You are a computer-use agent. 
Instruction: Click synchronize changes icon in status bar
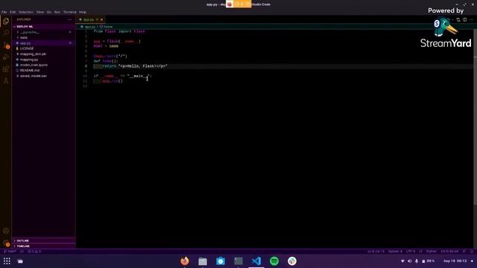(x=22, y=252)
